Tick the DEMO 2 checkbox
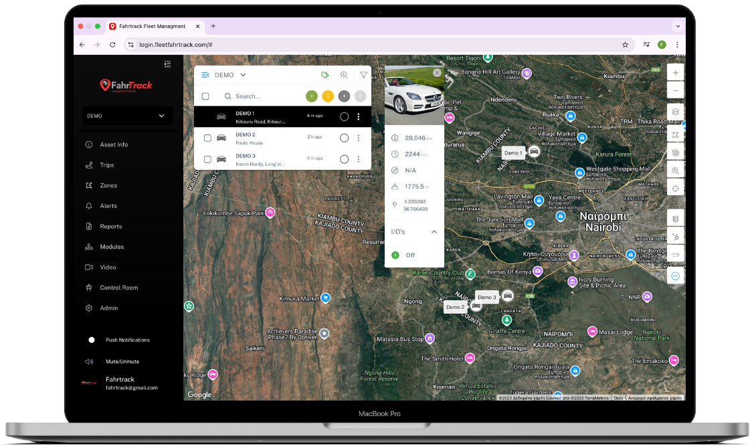The image size is (754, 446). pos(207,138)
